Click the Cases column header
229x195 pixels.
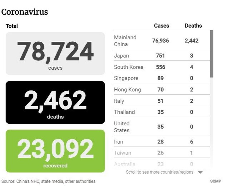[161, 26]
